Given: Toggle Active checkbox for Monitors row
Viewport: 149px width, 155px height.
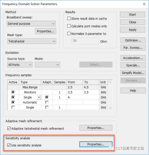Looking at the screenshot, I should [x=13, y=92].
